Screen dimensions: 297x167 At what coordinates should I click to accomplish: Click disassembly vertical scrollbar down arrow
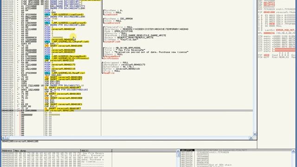[255, 134]
